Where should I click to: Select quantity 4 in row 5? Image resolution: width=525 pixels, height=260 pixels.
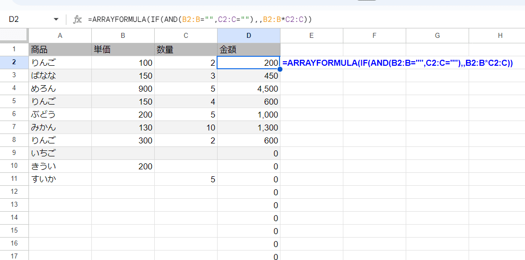tap(186, 101)
